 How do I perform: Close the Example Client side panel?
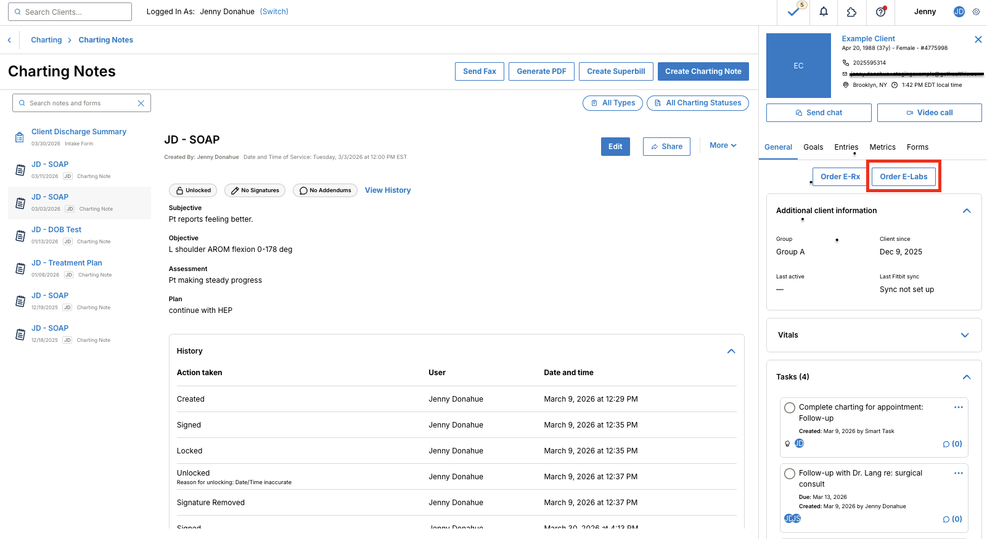click(x=978, y=39)
